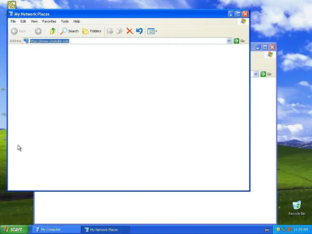Click the Move To toolbar icon
Image resolution: width=312 pixels, height=234 pixels.
click(x=110, y=31)
